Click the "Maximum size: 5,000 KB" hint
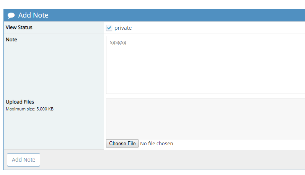 [x=29, y=109]
